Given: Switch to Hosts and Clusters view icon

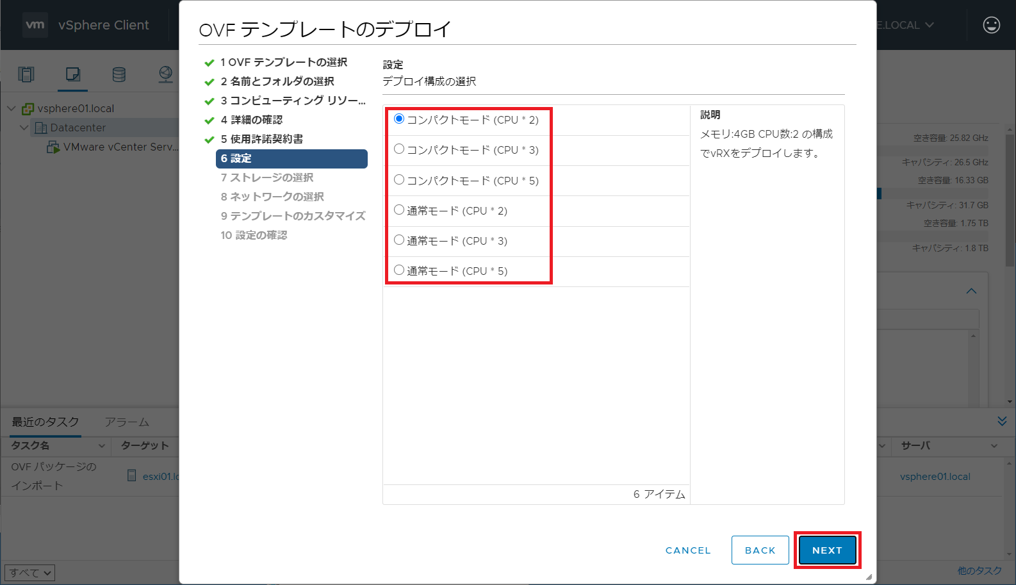Looking at the screenshot, I should [26, 74].
